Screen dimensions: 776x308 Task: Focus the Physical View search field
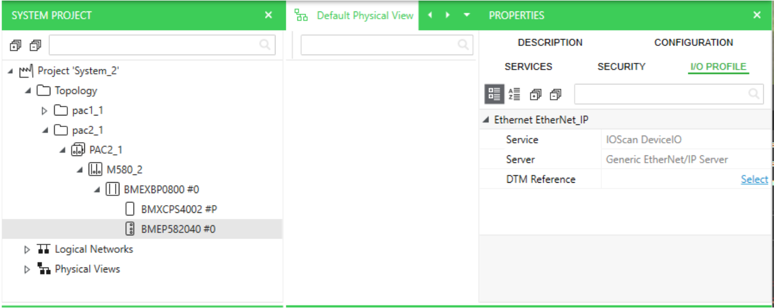[387, 45]
